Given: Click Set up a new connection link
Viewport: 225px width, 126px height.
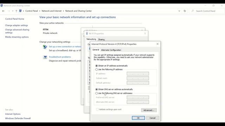Looking at the screenshot, I should click(65, 47).
